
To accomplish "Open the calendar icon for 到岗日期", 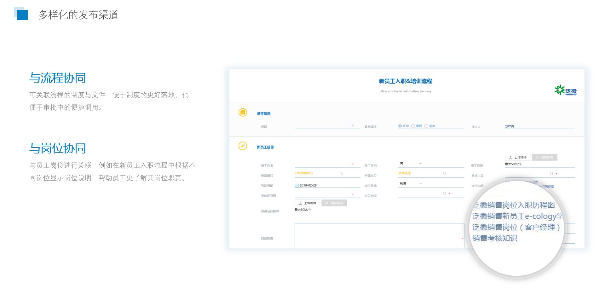I will 297,186.
